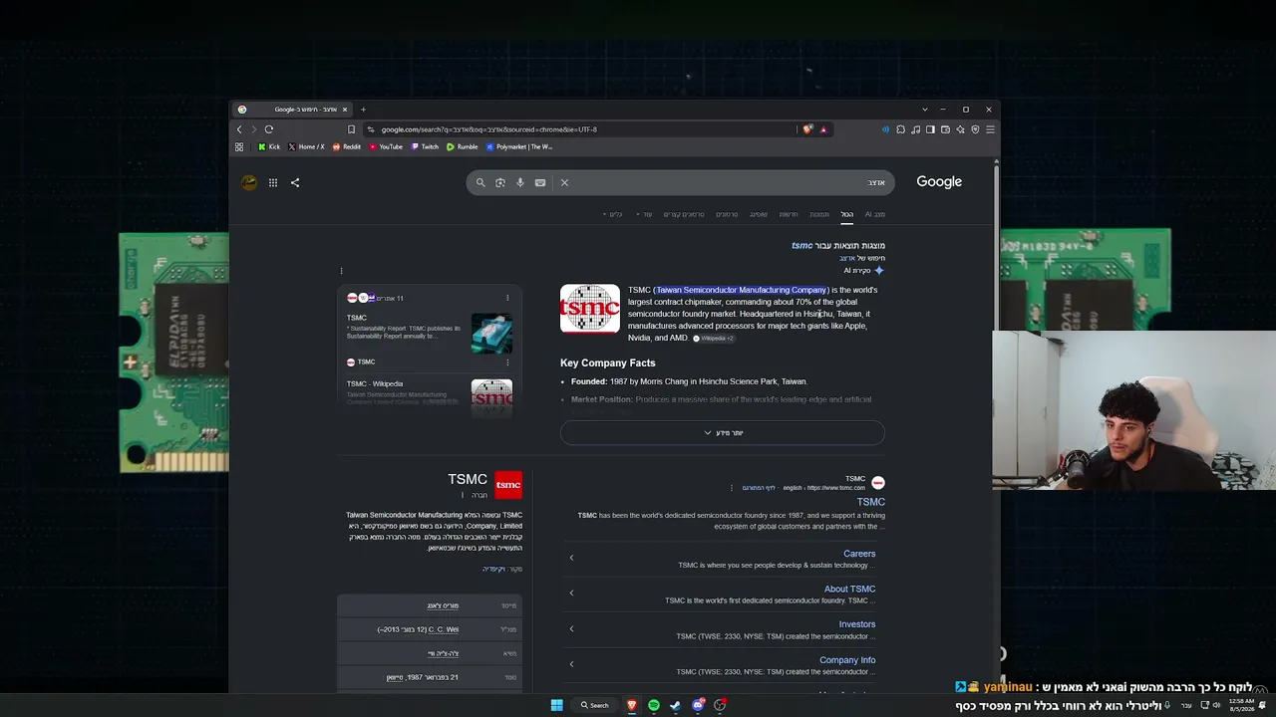1276x717 pixels.
Task: Go to Google home via logo
Action: (x=939, y=182)
